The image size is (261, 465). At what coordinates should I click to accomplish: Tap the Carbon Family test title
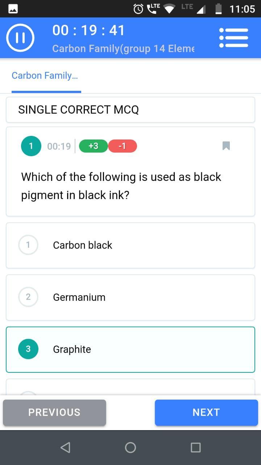[x=123, y=49]
